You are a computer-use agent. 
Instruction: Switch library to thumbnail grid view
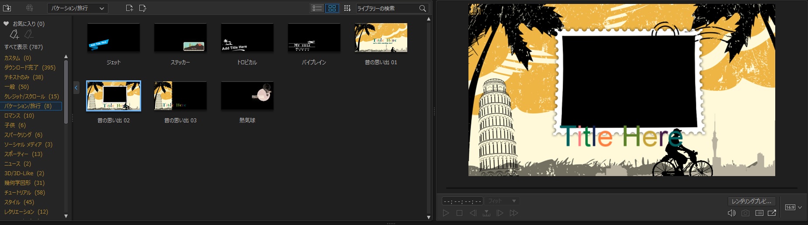(332, 8)
